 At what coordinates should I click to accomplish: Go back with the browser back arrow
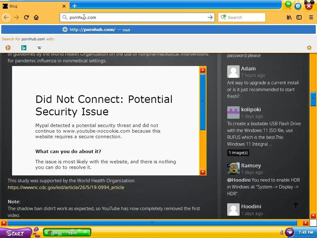[6, 17]
